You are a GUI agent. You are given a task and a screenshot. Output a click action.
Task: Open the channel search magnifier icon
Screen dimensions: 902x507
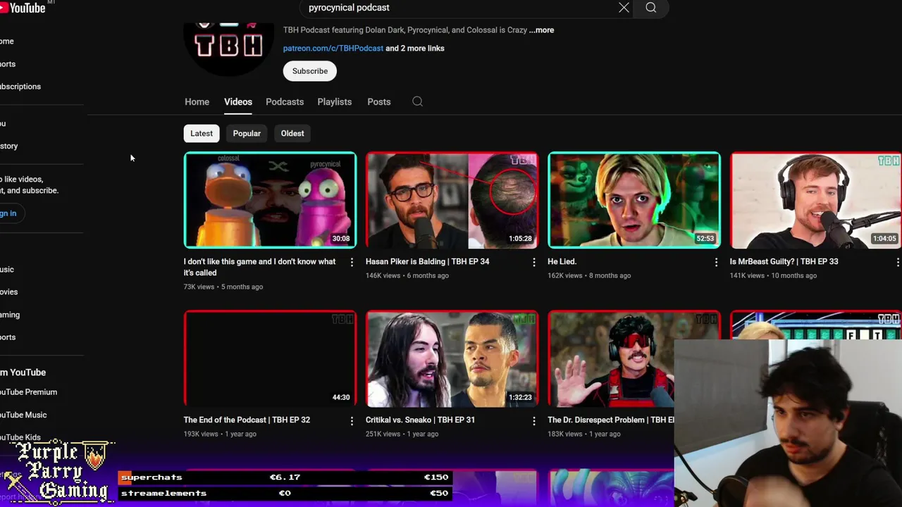pyautogui.click(x=417, y=101)
